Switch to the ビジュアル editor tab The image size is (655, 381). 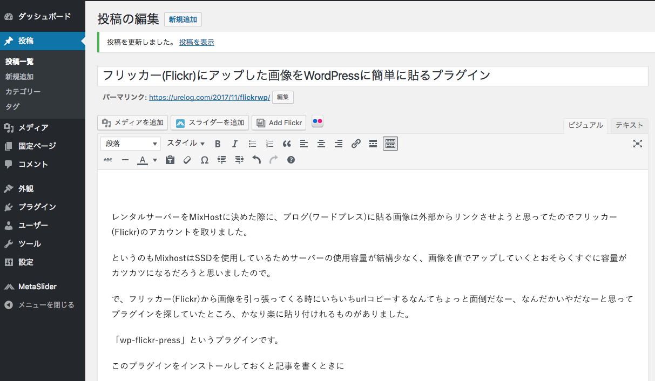point(585,125)
